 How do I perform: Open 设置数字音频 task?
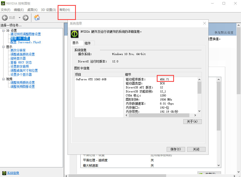pos(19,66)
